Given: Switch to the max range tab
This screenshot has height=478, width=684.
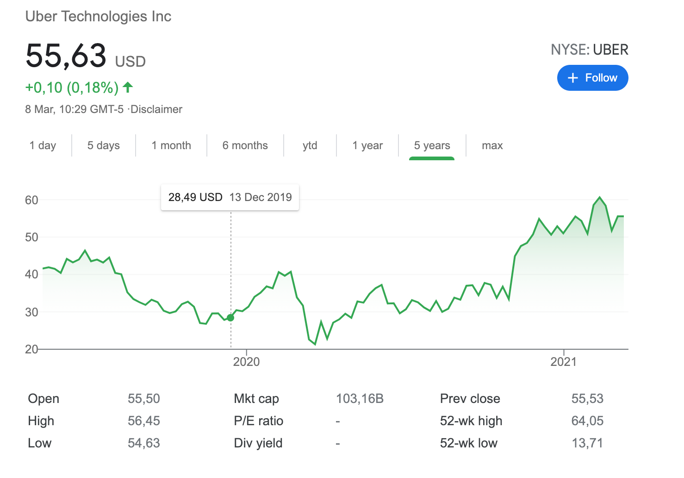Looking at the screenshot, I should click(x=492, y=145).
